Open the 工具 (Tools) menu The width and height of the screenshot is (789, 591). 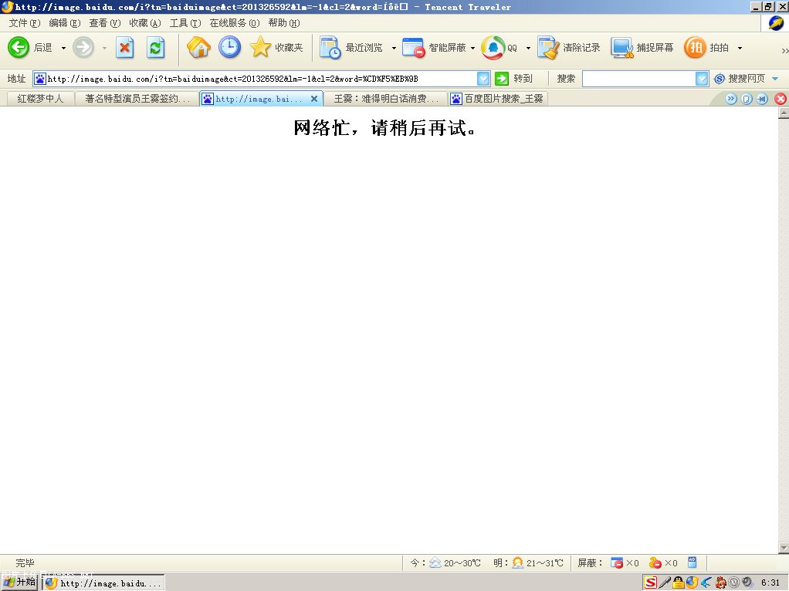[x=185, y=23]
